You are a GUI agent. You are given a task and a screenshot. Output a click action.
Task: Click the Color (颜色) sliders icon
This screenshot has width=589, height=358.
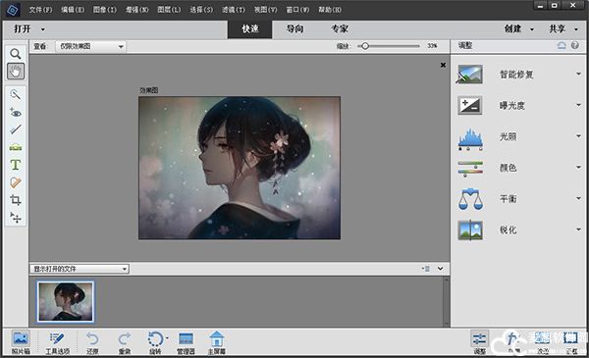point(470,169)
